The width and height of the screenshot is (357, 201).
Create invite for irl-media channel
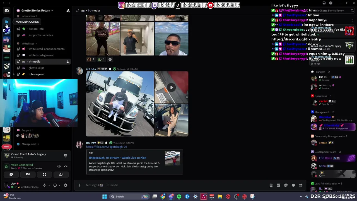(68, 62)
